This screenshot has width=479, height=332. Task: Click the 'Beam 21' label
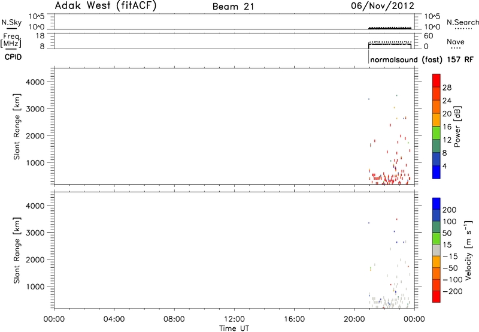(x=234, y=7)
